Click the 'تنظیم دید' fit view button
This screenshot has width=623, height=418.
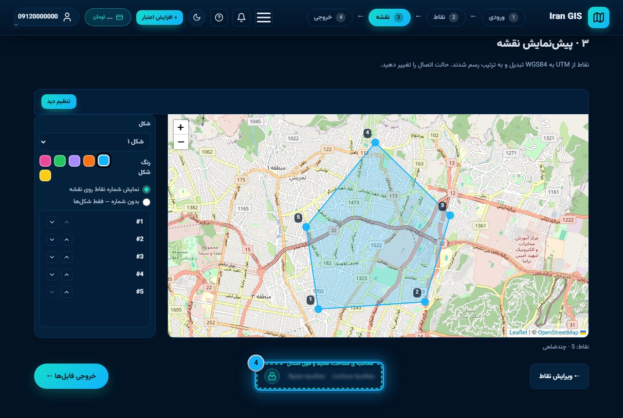coord(59,102)
